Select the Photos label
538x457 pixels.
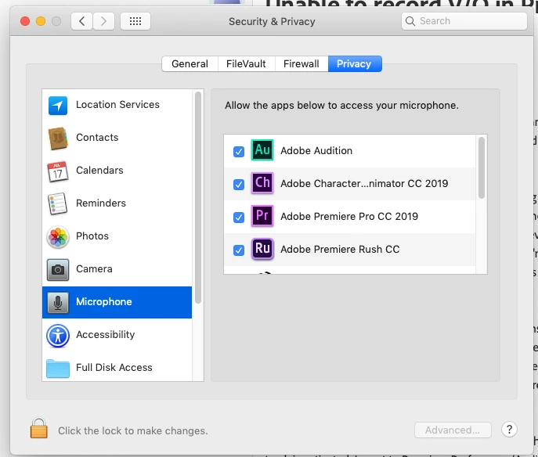pos(92,236)
